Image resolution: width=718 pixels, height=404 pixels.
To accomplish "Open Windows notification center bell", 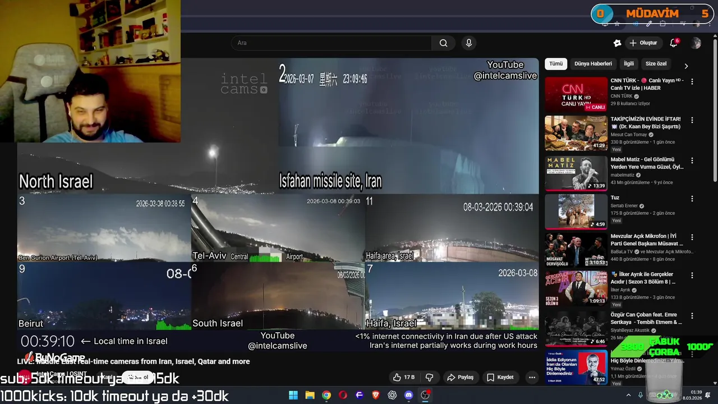I will click(708, 395).
